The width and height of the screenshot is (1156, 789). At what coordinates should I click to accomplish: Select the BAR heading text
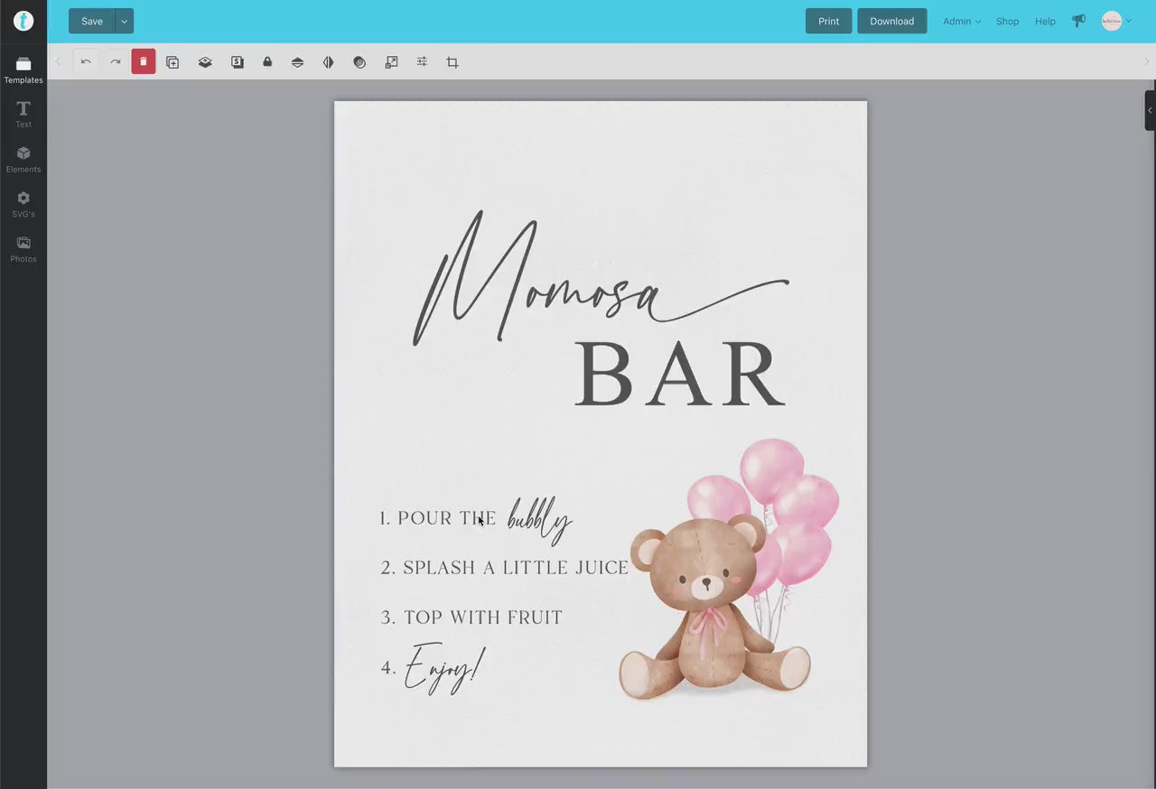pyautogui.click(x=680, y=375)
